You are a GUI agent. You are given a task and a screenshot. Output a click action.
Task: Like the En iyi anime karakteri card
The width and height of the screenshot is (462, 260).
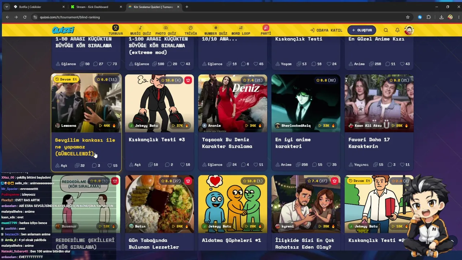coord(329,165)
